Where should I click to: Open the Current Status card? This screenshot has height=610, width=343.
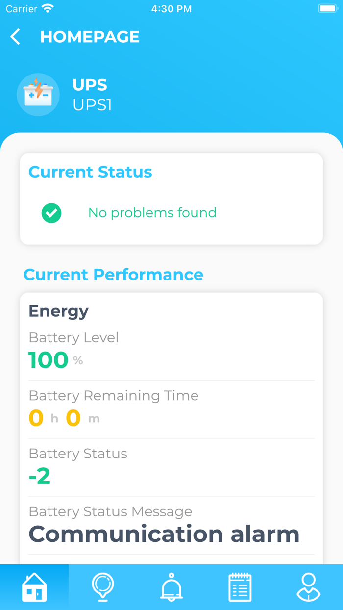[x=171, y=198]
